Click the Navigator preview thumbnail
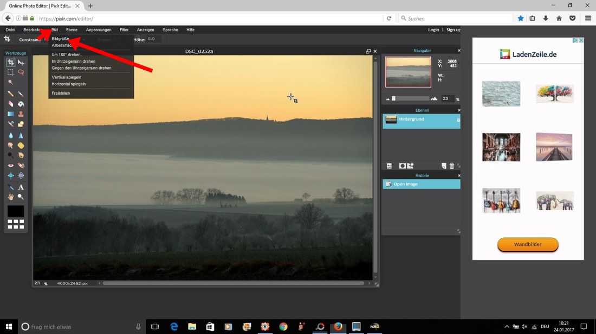Viewport: 596px width, 334px height. click(x=408, y=72)
